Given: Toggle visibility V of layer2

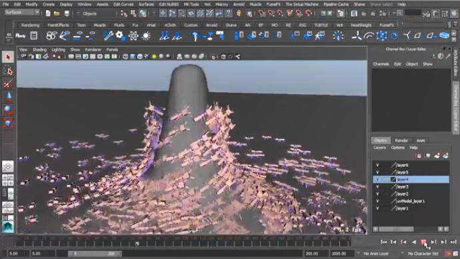Looking at the screenshot, I should [x=377, y=194].
